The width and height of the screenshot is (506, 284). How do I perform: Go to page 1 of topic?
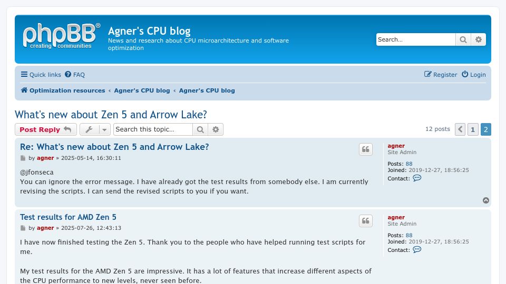coord(473,129)
